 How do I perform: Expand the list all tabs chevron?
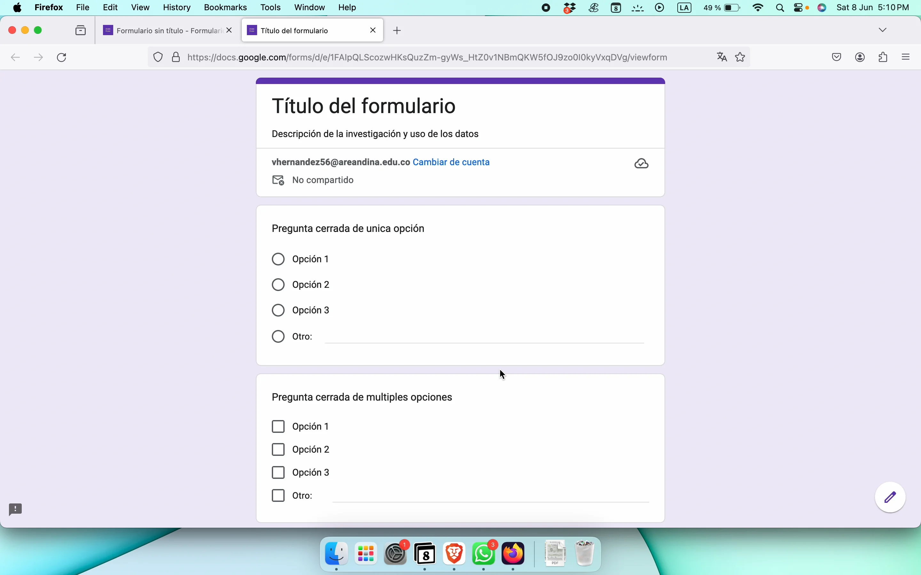(883, 30)
